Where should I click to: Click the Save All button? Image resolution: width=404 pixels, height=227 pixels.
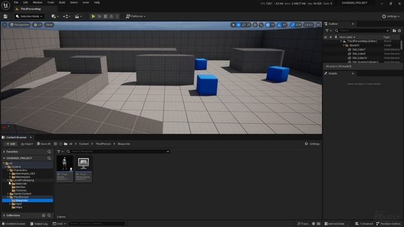44,144
